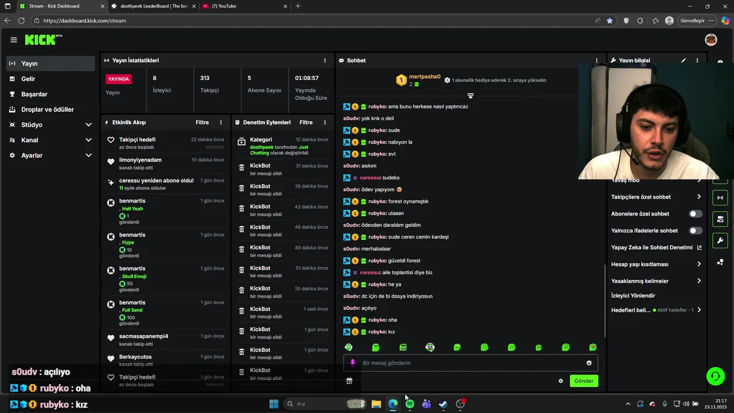
Task: Open chat settings gear icon
Action: [561, 381]
